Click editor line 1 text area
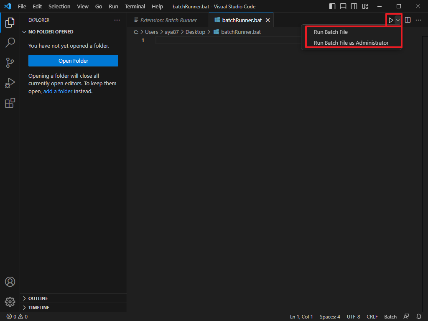428x321 pixels. [x=228, y=41]
